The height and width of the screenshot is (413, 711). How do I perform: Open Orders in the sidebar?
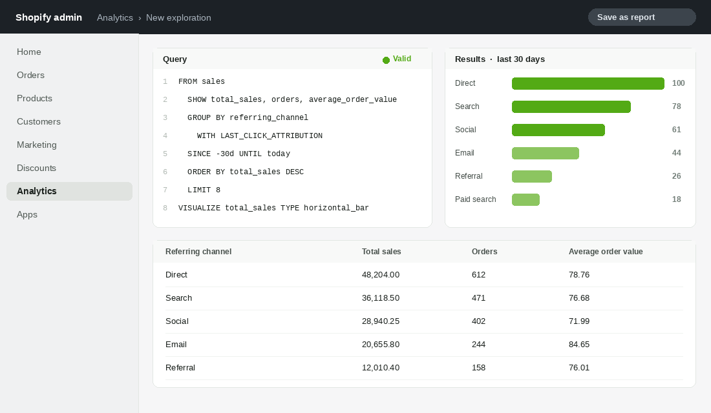[69, 75]
